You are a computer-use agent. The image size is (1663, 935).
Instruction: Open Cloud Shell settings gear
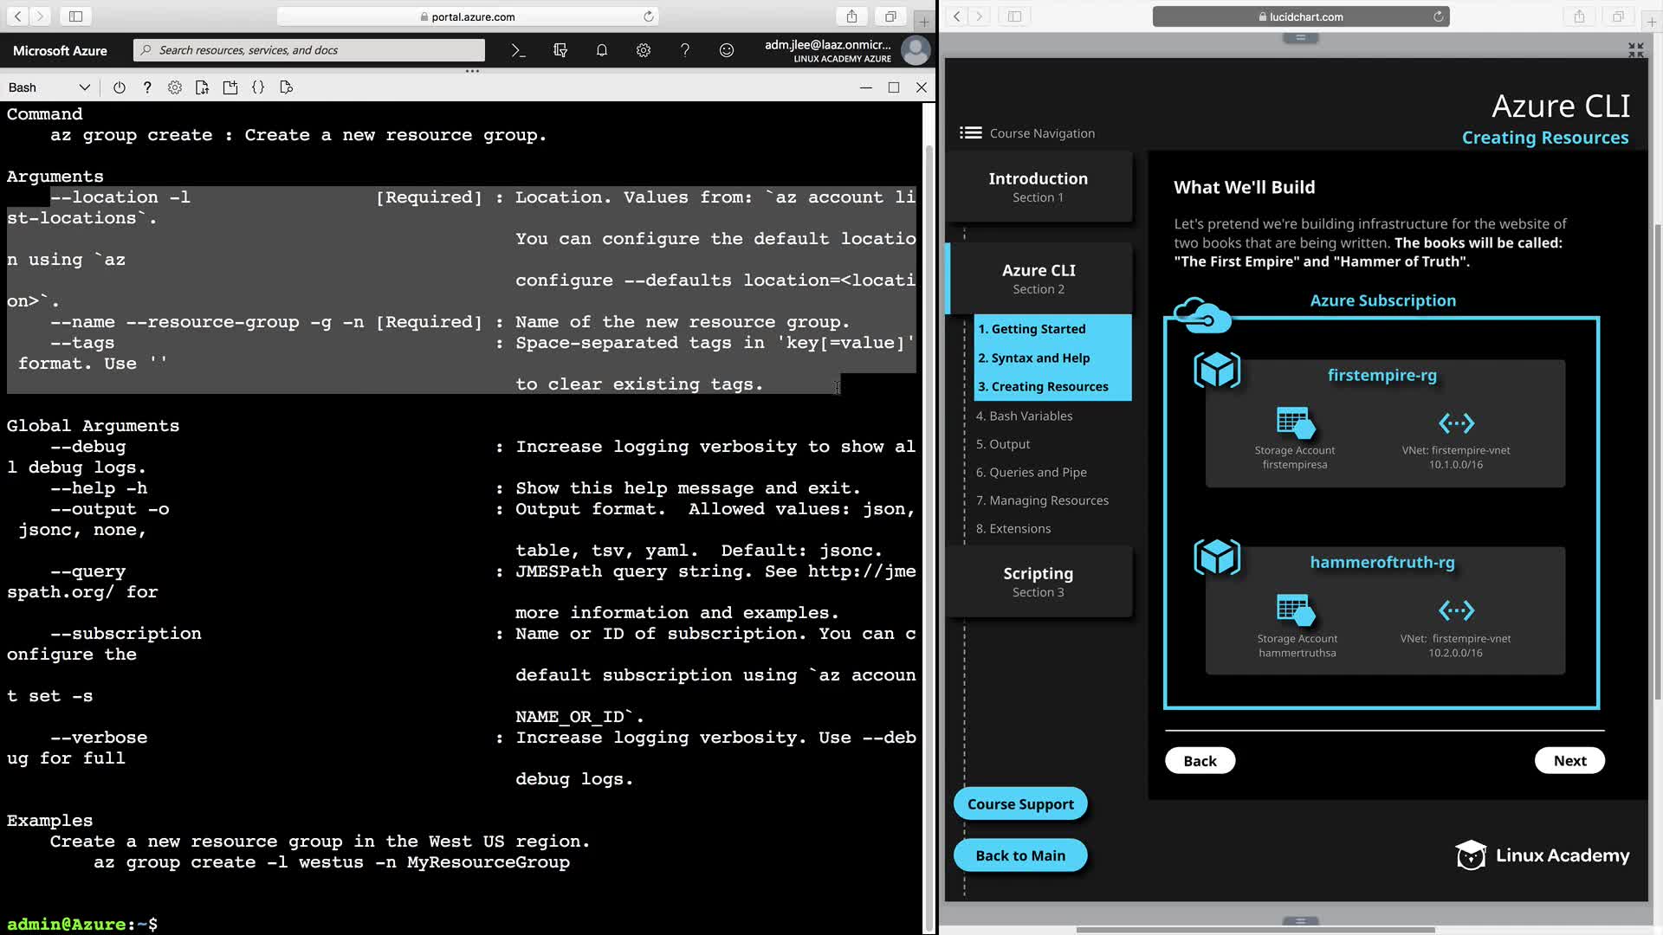175,87
